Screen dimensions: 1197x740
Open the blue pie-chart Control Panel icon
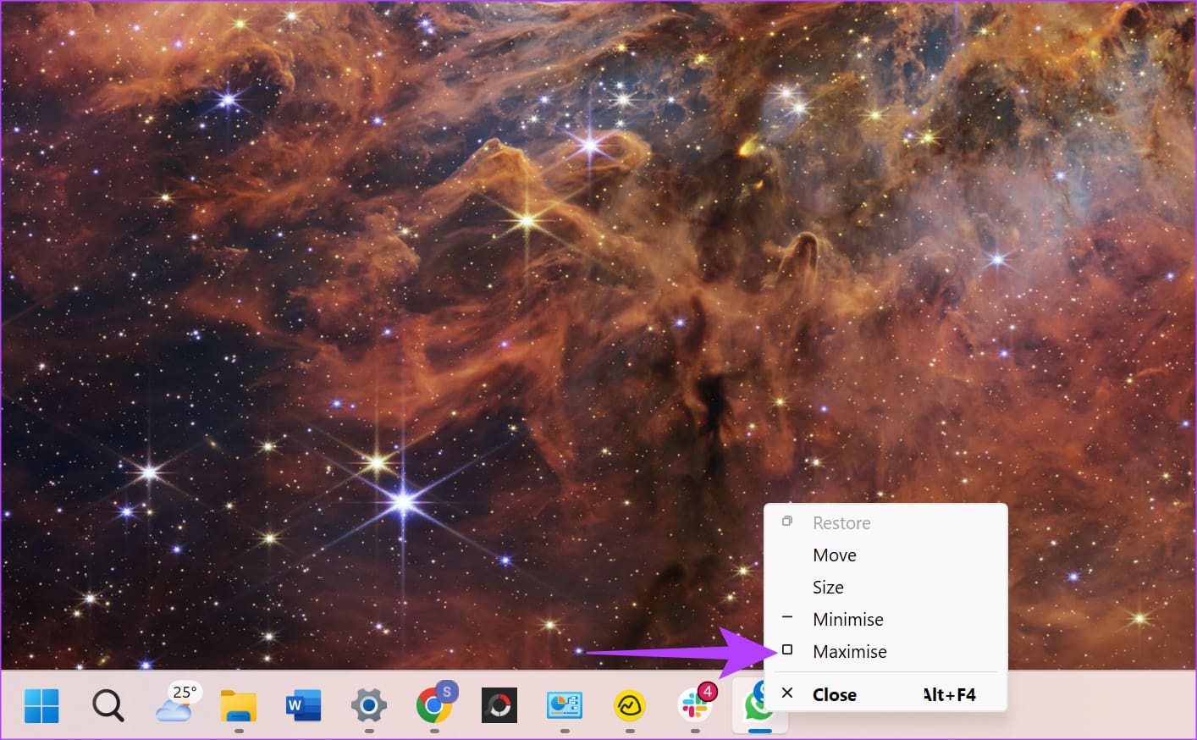pyautogui.click(x=565, y=705)
